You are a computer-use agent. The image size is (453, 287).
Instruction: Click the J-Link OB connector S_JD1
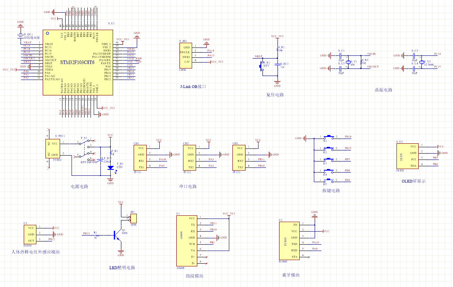185,57
